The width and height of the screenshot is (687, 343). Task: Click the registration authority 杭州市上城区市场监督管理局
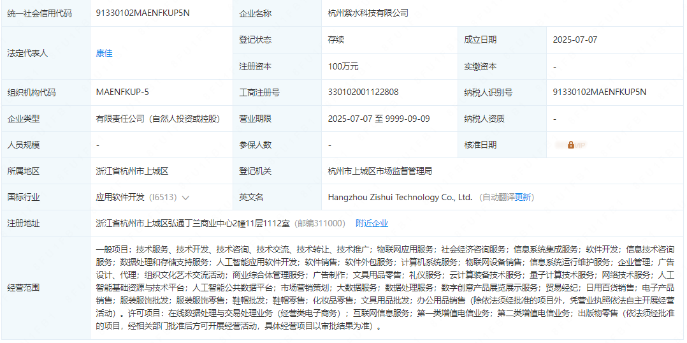coord(380,171)
